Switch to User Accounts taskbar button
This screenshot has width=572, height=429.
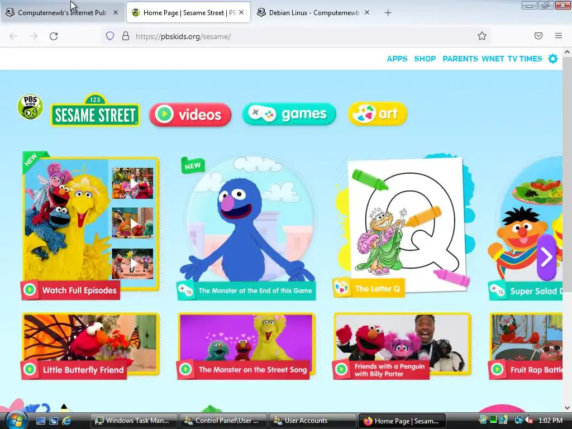pos(313,421)
